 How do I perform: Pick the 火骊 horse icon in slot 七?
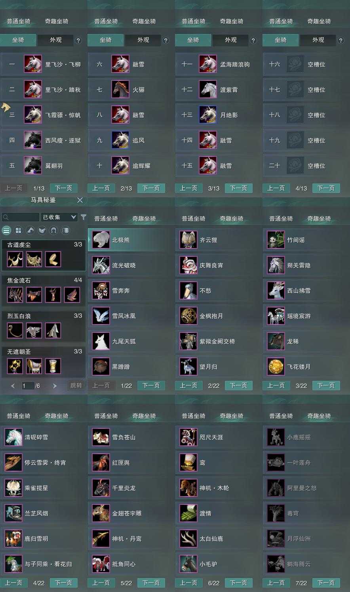tap(120, 90)
